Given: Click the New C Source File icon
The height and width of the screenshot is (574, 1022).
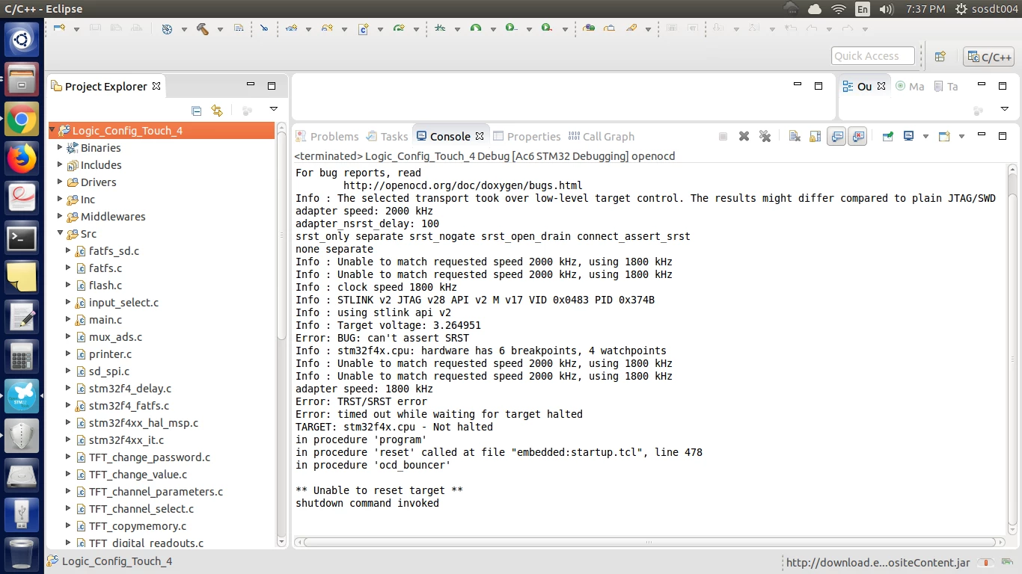Looking at the screenshot, I should [x=364, y=28].
